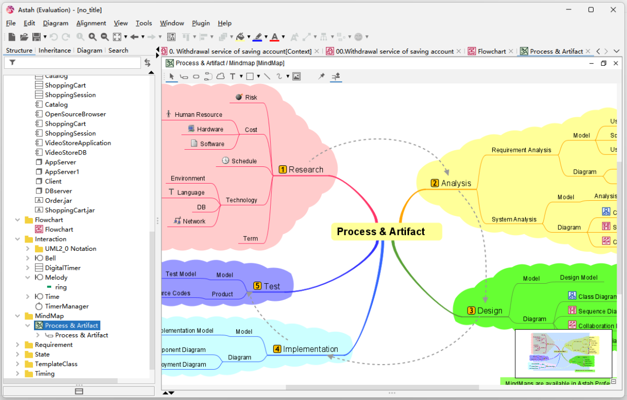
Task: Close the Flowchart diagram tab
Action: coord(510,51)
